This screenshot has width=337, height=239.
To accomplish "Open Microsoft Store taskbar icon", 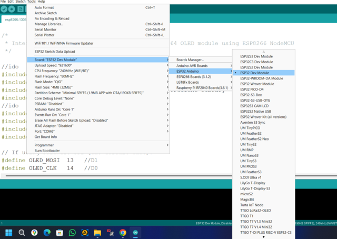I will click(x=60, y=233).
